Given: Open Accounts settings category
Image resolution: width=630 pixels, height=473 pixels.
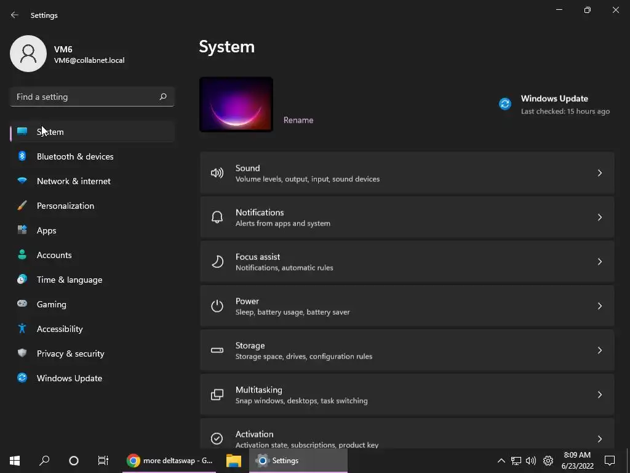Looking at the screenshot, I should (x=92, y=254).
